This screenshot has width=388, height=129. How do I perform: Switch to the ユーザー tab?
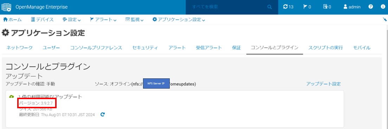coord(51,48)
